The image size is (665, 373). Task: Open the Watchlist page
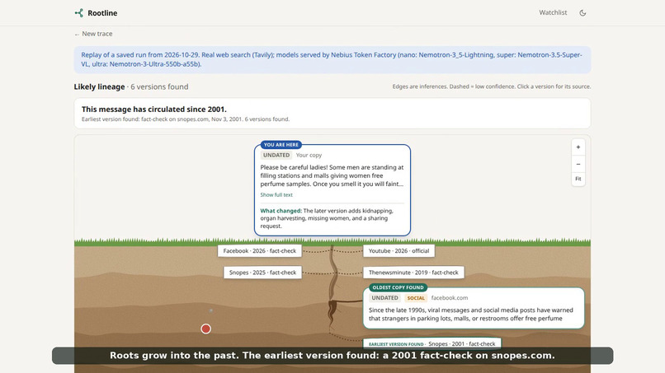tap(553, 12)
